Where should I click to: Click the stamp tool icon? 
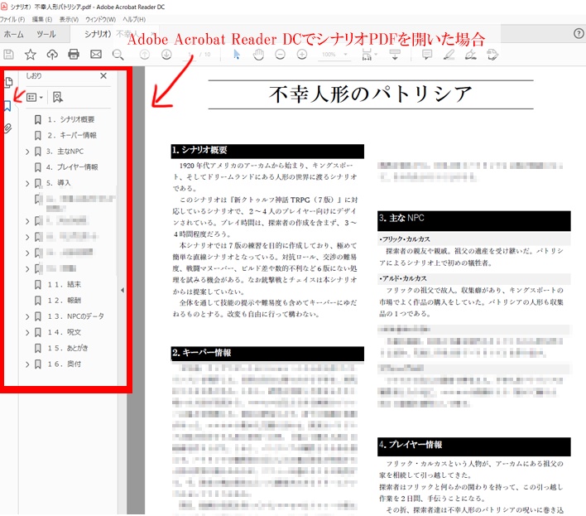click(x=492, y=55)
